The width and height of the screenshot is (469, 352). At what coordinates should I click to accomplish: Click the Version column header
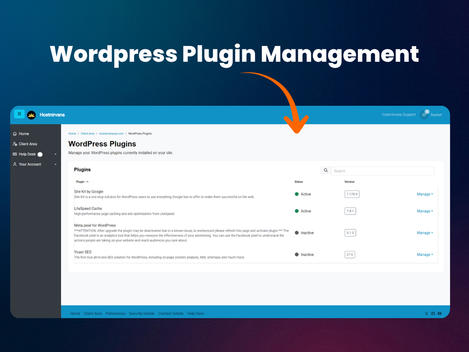(350, 182)
